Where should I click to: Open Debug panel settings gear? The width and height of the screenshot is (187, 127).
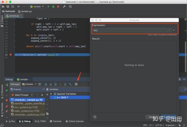[180, 79]
